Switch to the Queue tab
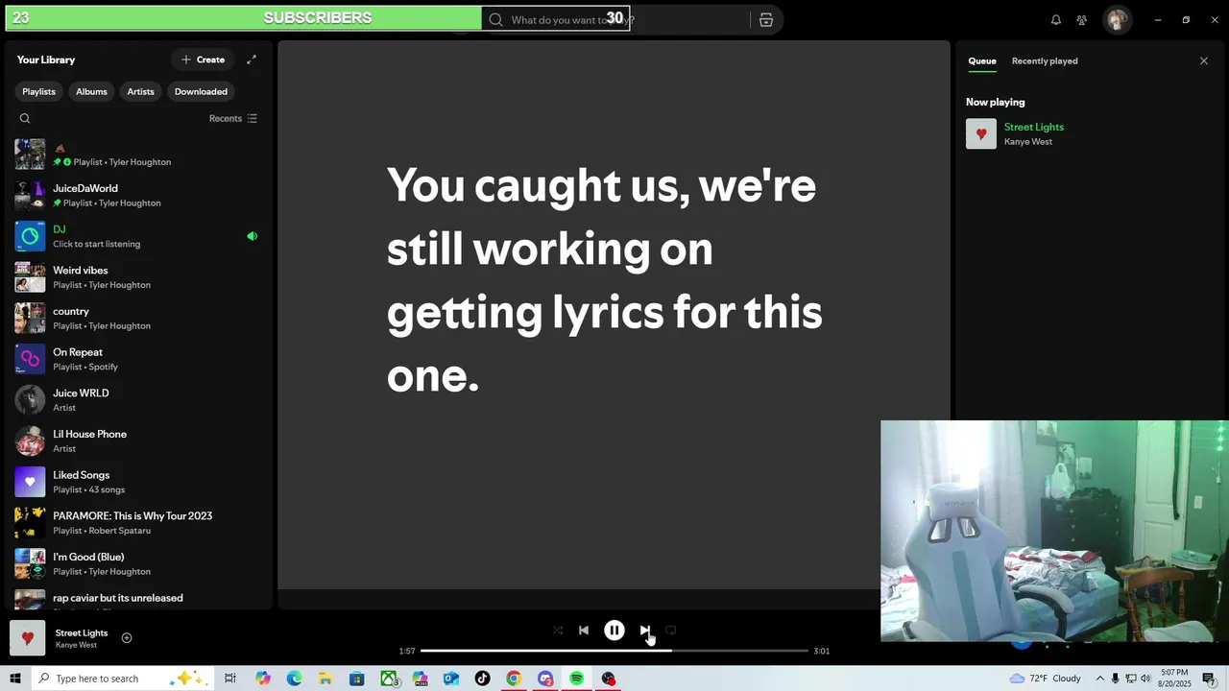Screen dimensions: 1229x691 [x=981, y=60]
